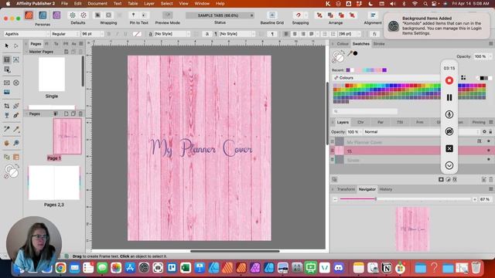Toggle camera off in recorder overlay
Image resolution: width=495 pixels, height=278 pixels.
click(x=449, y=131)
